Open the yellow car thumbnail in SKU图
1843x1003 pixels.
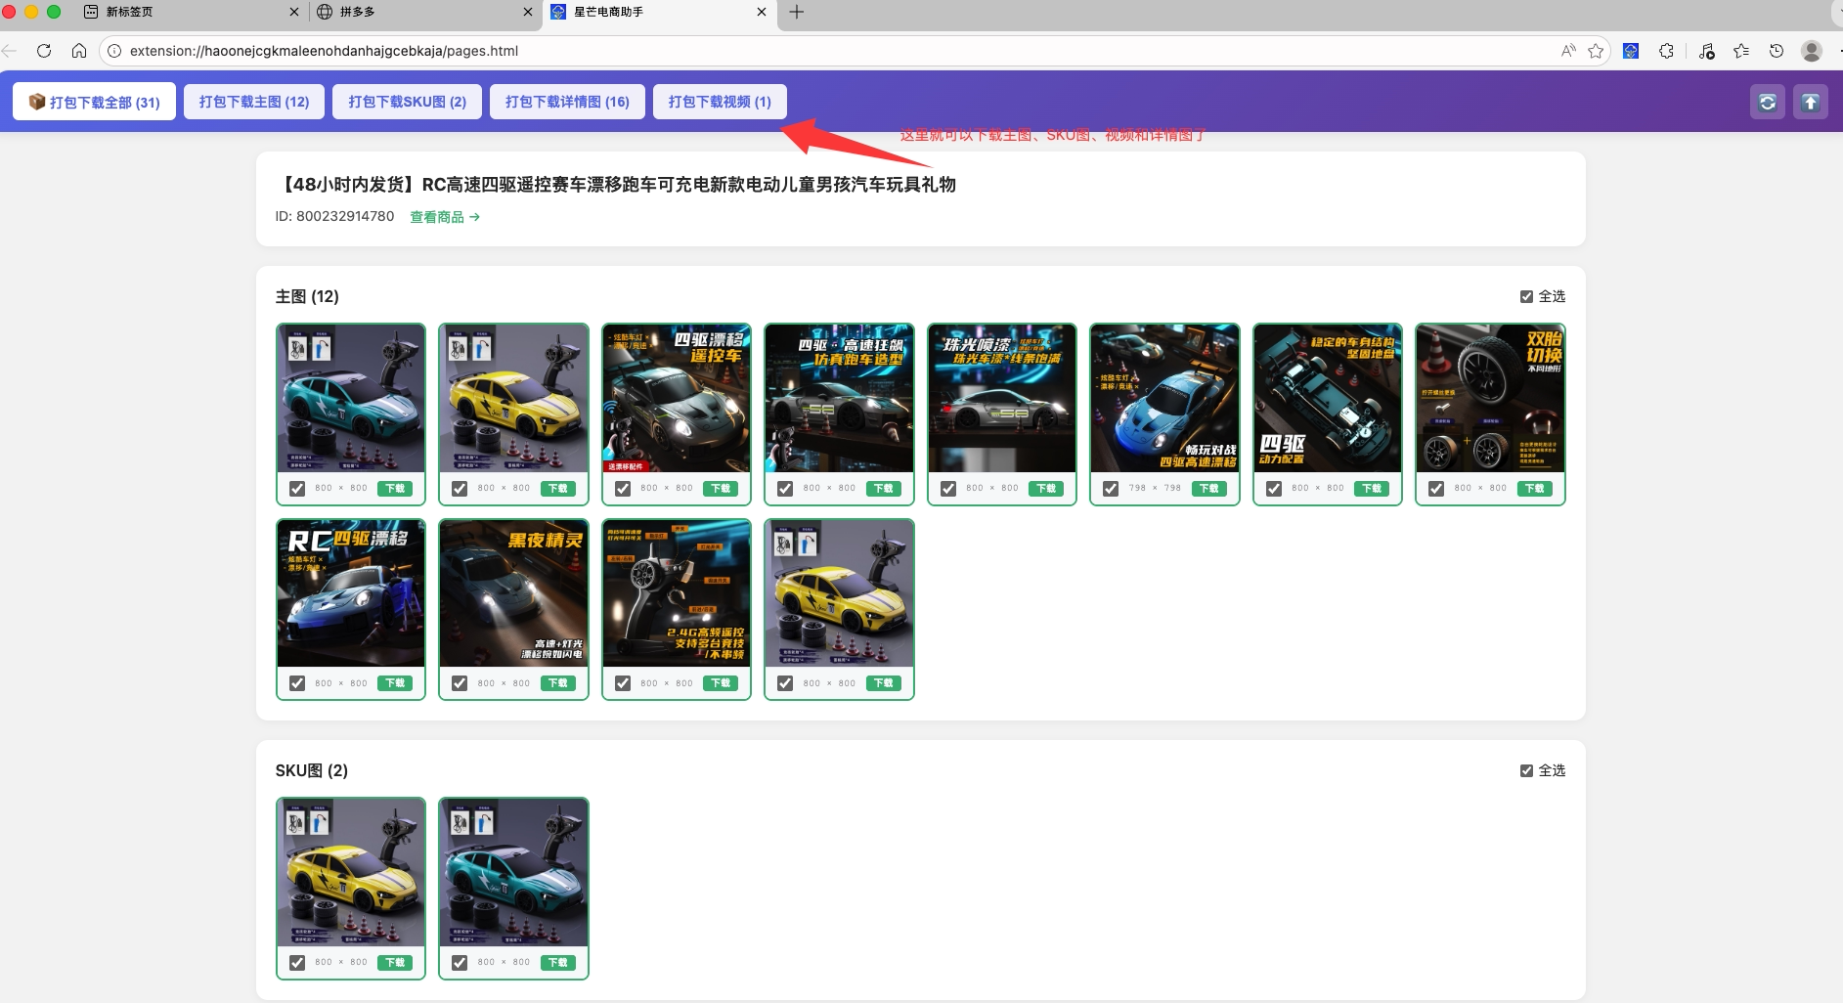pyautogui.click(x=351, y=872)
